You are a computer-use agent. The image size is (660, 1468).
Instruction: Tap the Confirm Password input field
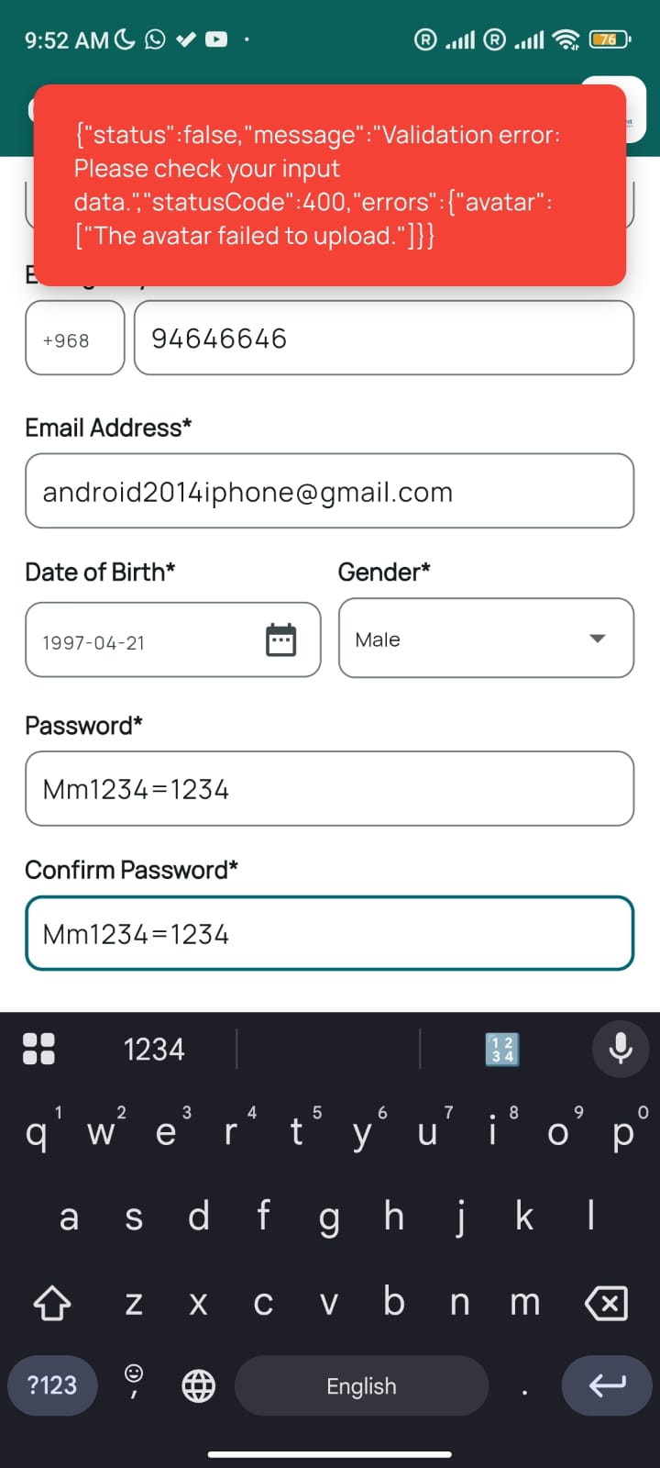pyautogui.click(x=329, y=934)
